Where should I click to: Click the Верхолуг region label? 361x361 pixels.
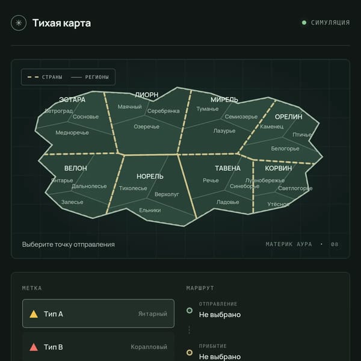167,194
